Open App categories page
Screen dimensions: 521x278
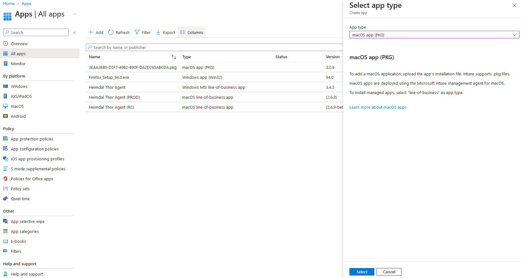[x=25, y=231]
